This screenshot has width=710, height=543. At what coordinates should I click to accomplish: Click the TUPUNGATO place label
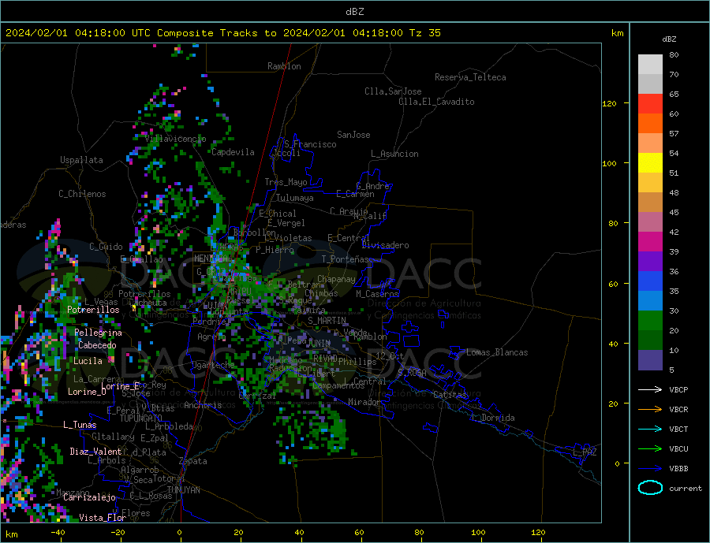point(141,418)
